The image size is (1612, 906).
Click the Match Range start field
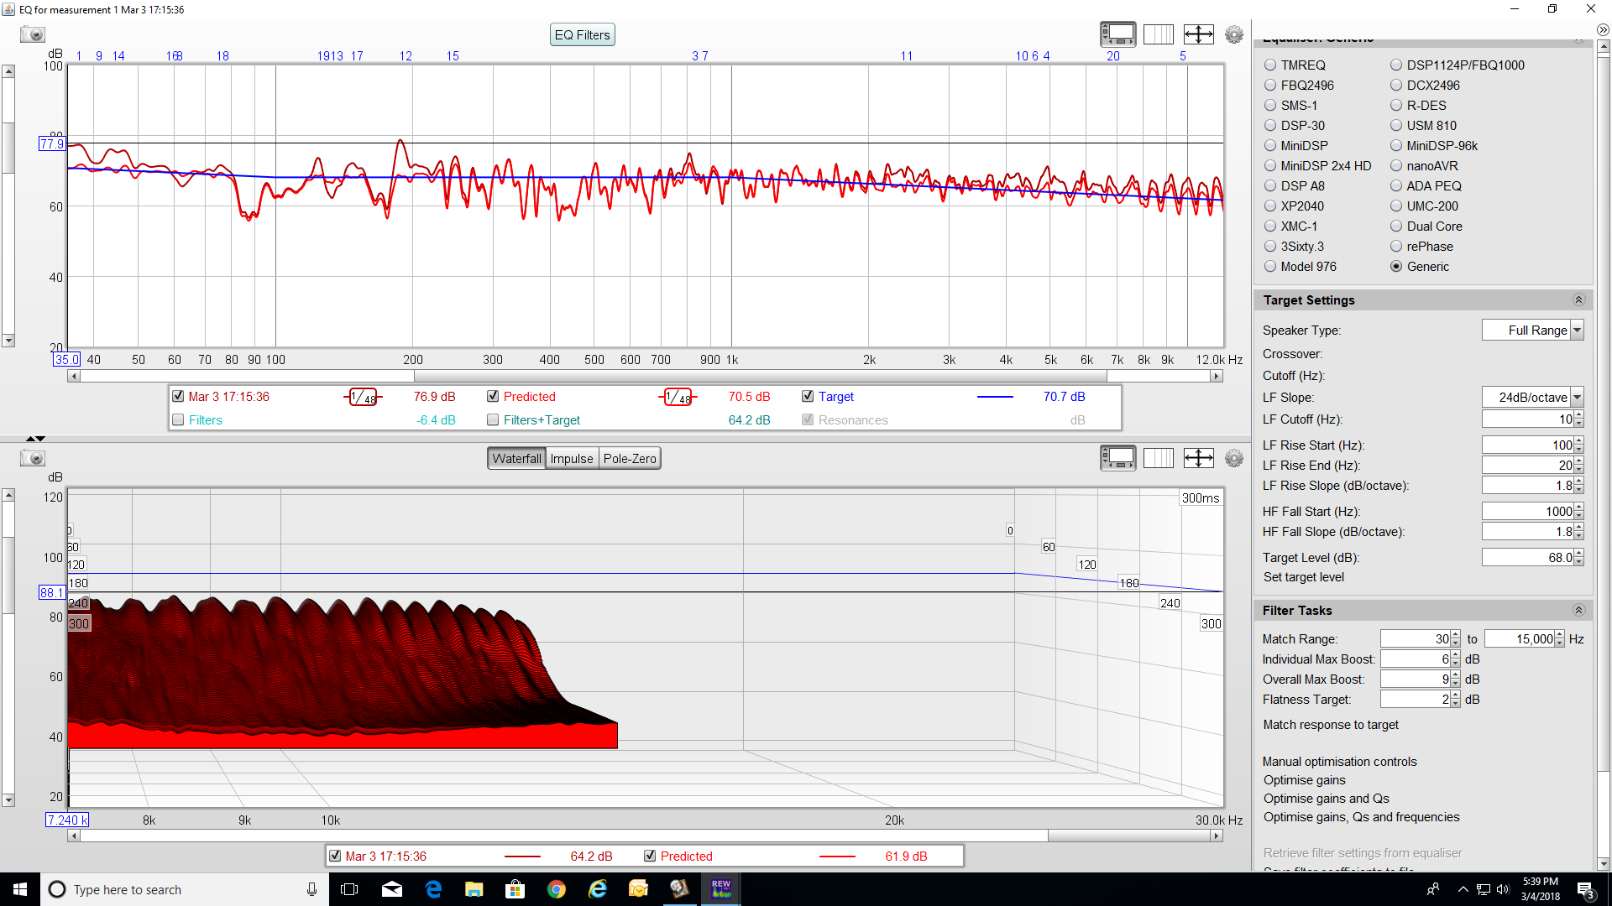pos(1416,639)
